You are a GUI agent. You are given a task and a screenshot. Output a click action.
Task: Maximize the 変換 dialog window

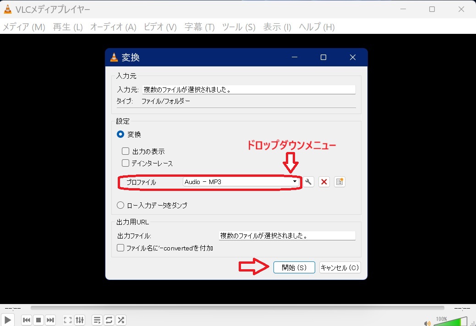[x=323, y=57]
